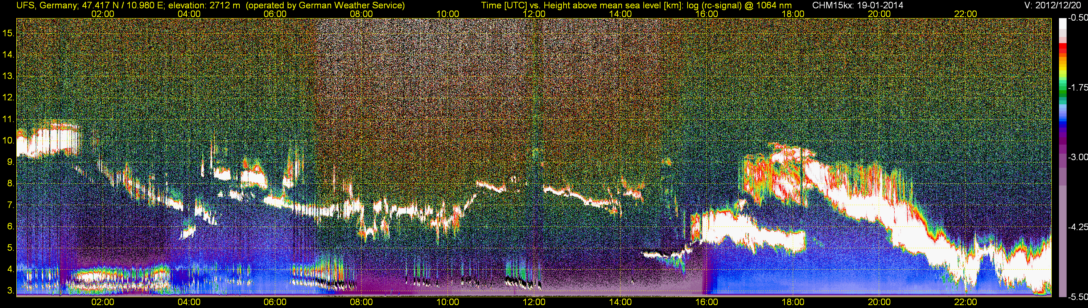Click the '3.' height axis label
This screenshot has height=308, width=1088.
click(x=11, y=291)
